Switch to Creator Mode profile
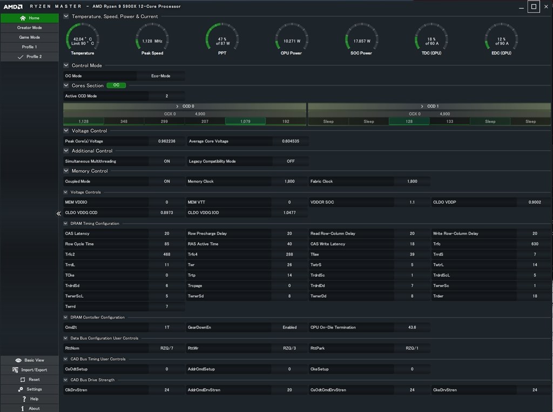 click(30, 28)
